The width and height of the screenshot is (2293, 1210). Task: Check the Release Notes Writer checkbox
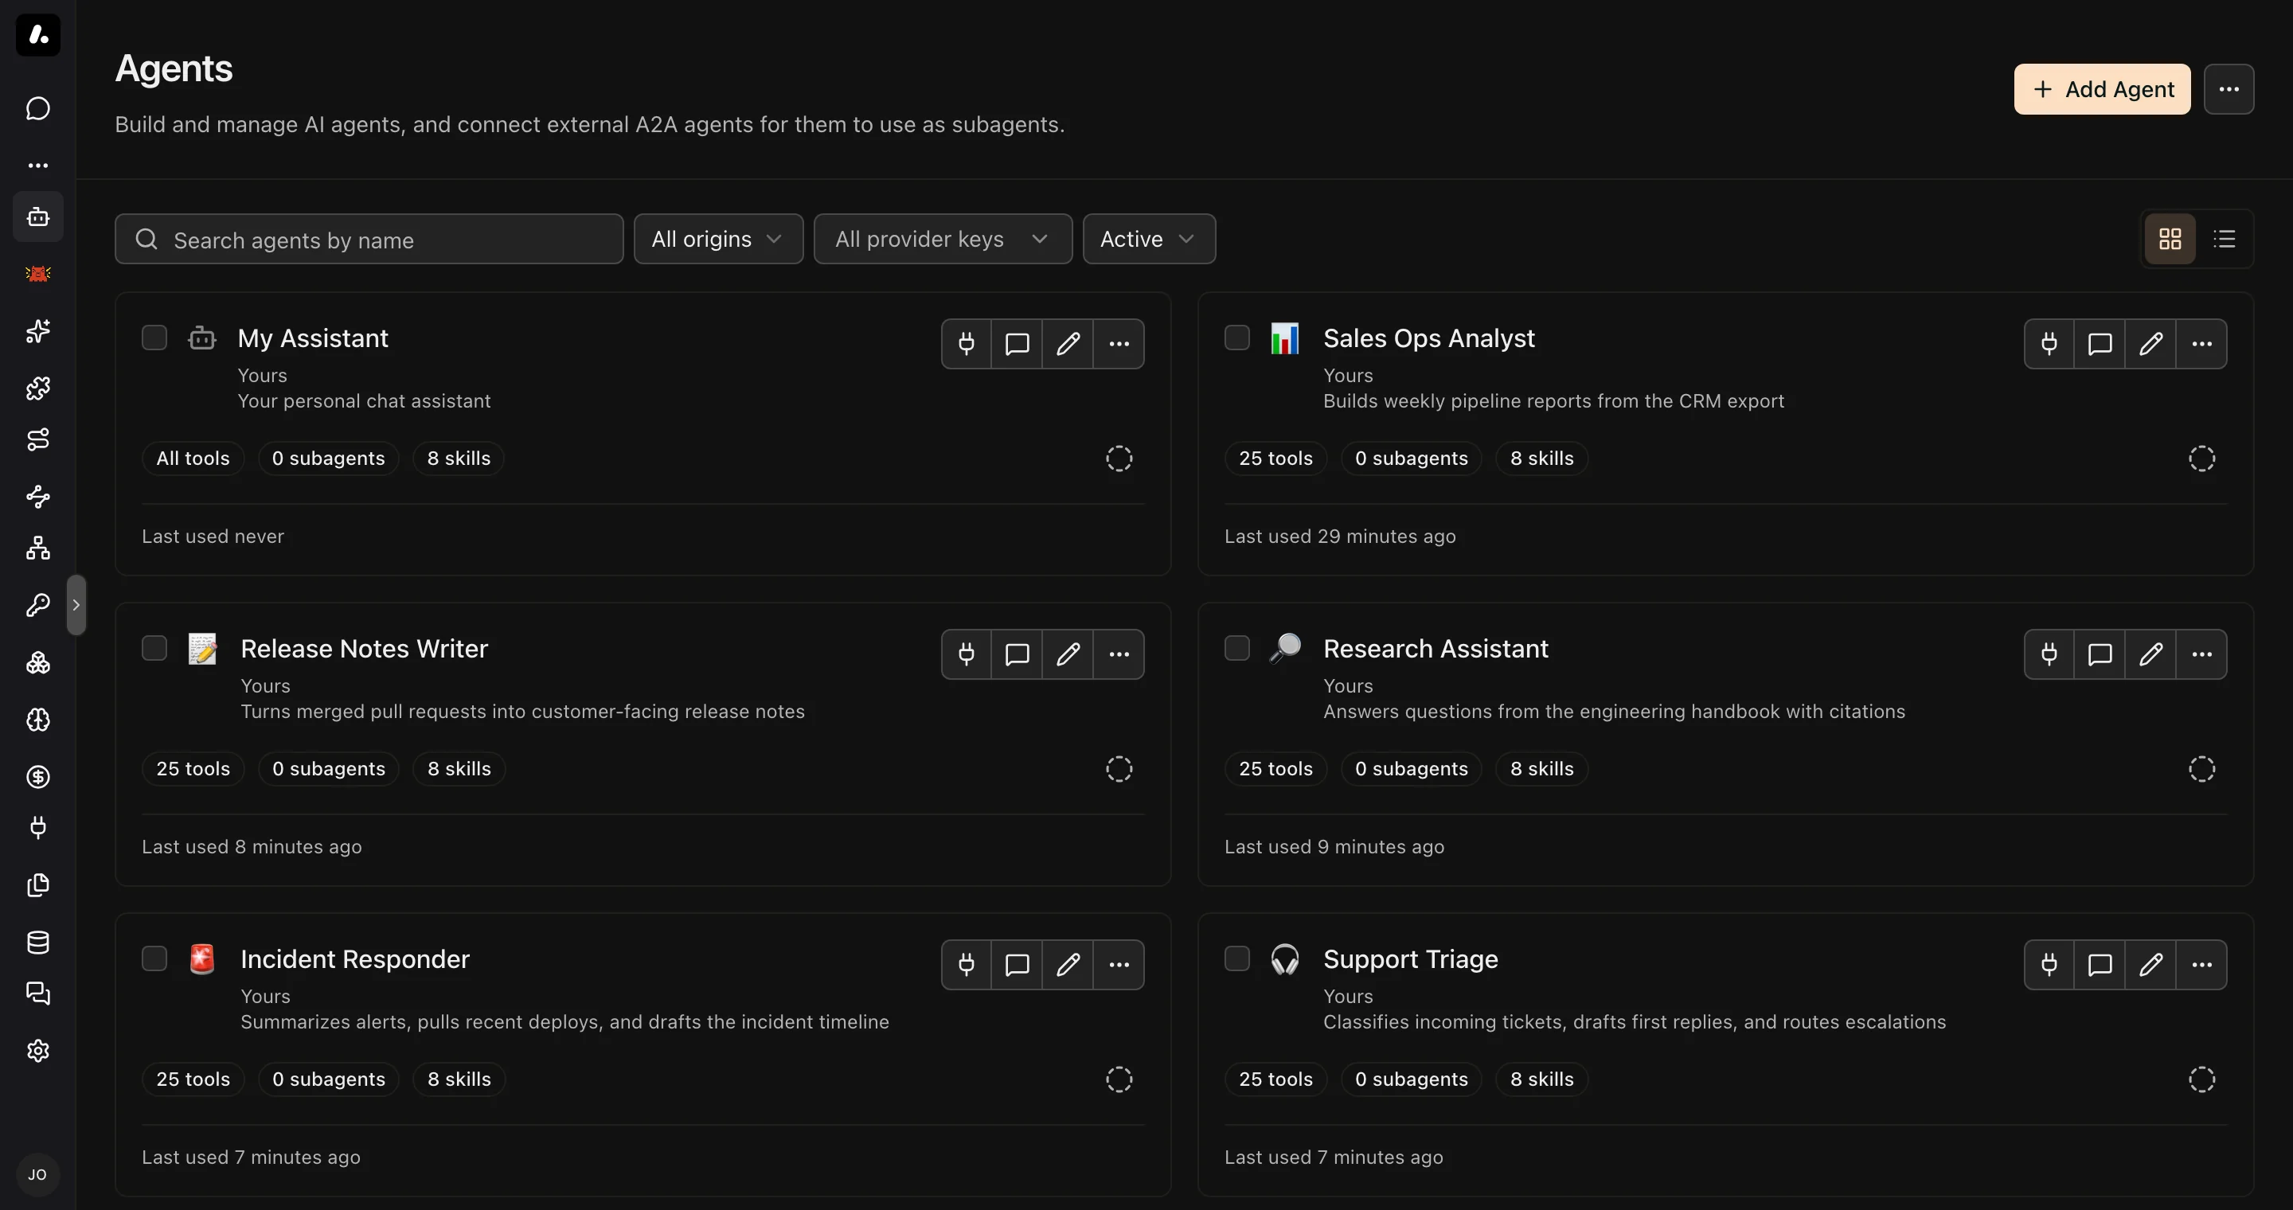(x=154, y=648)
